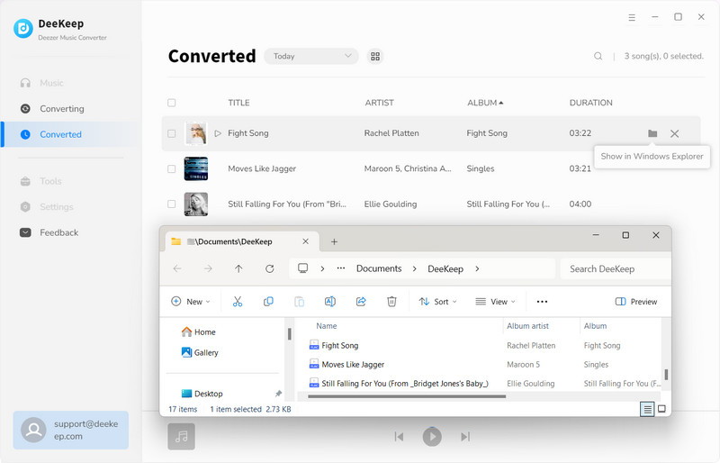Open Explorer See more ellipsis menu
Viewport: 720px width, 463px height.
542,302
